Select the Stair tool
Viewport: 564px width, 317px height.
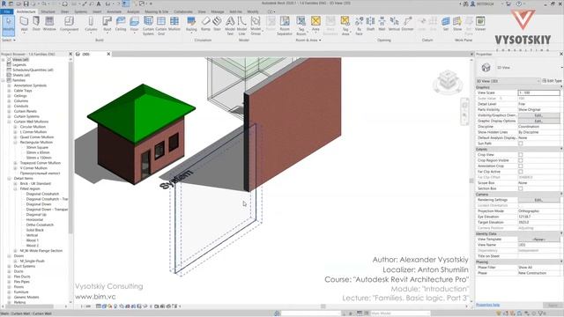pyautogui.click(x=217, y=24)
